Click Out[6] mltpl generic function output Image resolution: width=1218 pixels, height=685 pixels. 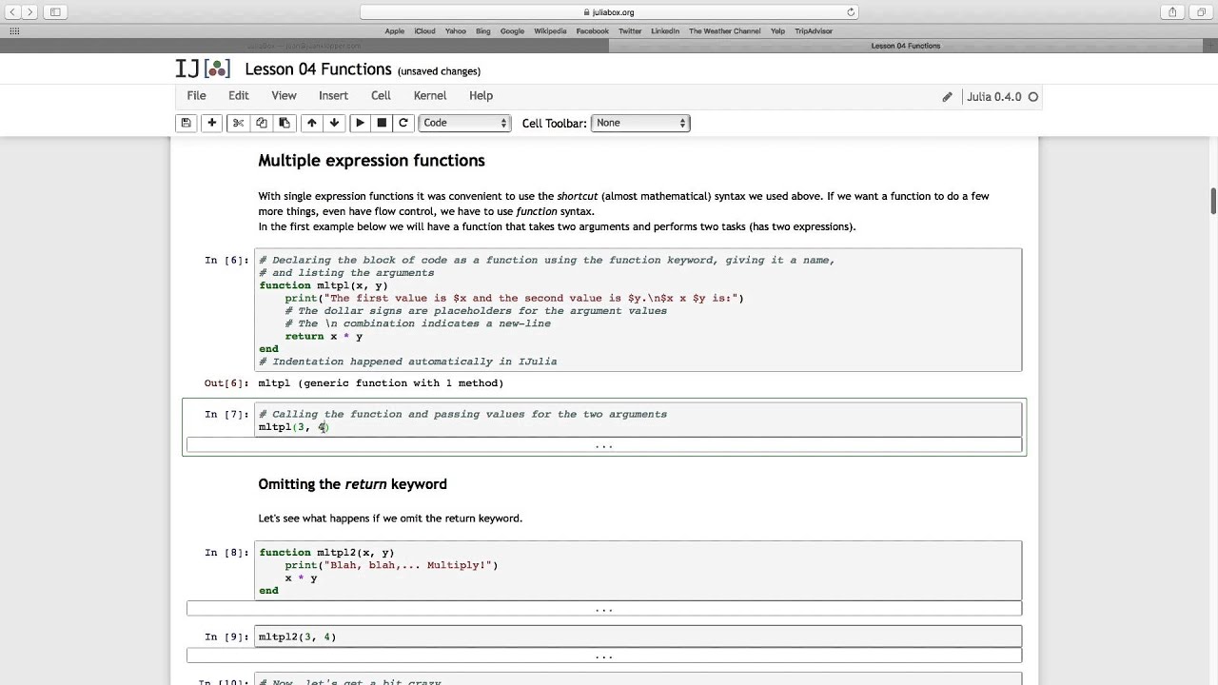[x=381, y=383]
